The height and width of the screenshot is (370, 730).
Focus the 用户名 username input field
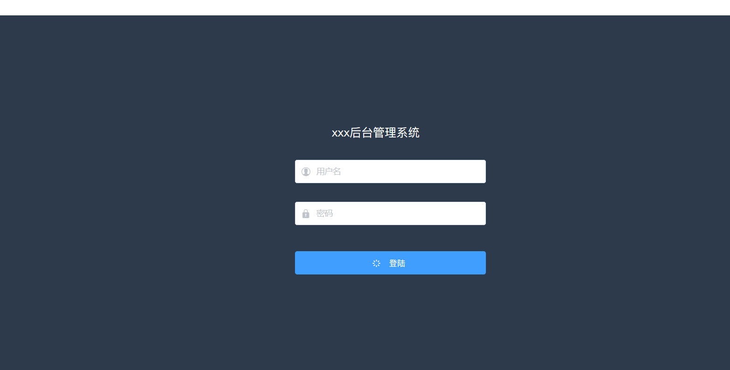pos(390,171)
